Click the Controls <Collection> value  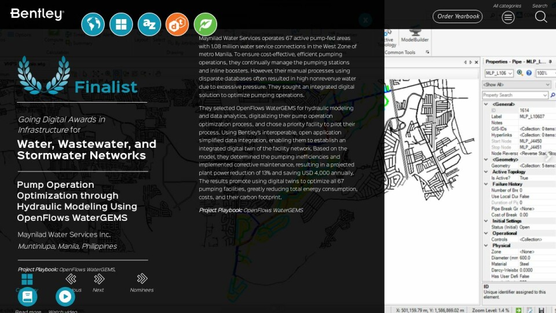click(x=531, y=239)
